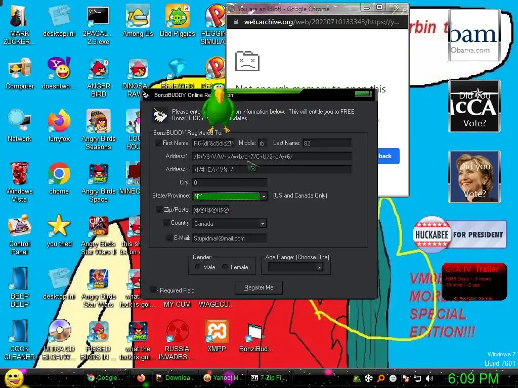Click the blue button in Chrome window
This screenshot has width=518, height=388.
[x=388, y=156]
